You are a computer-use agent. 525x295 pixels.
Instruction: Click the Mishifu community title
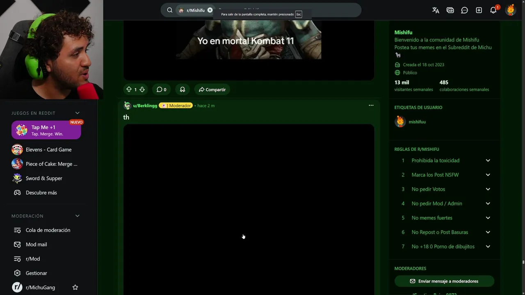click(x=403, y=32)
